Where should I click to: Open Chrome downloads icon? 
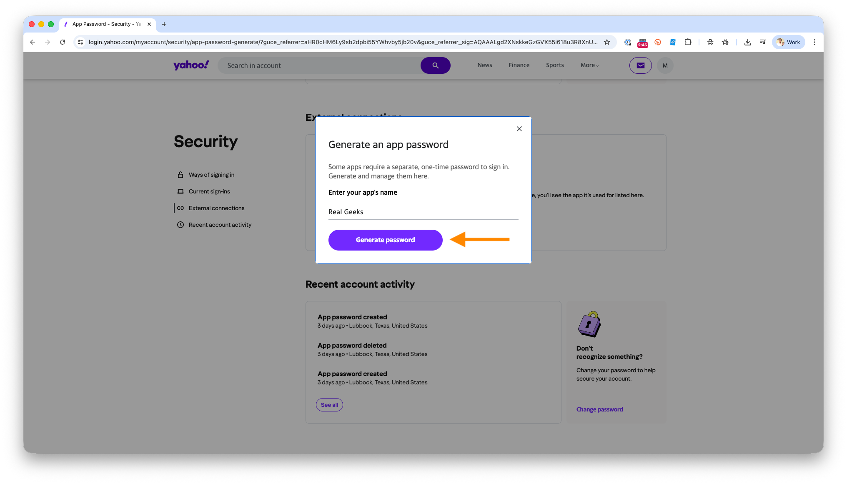[747, 42]
